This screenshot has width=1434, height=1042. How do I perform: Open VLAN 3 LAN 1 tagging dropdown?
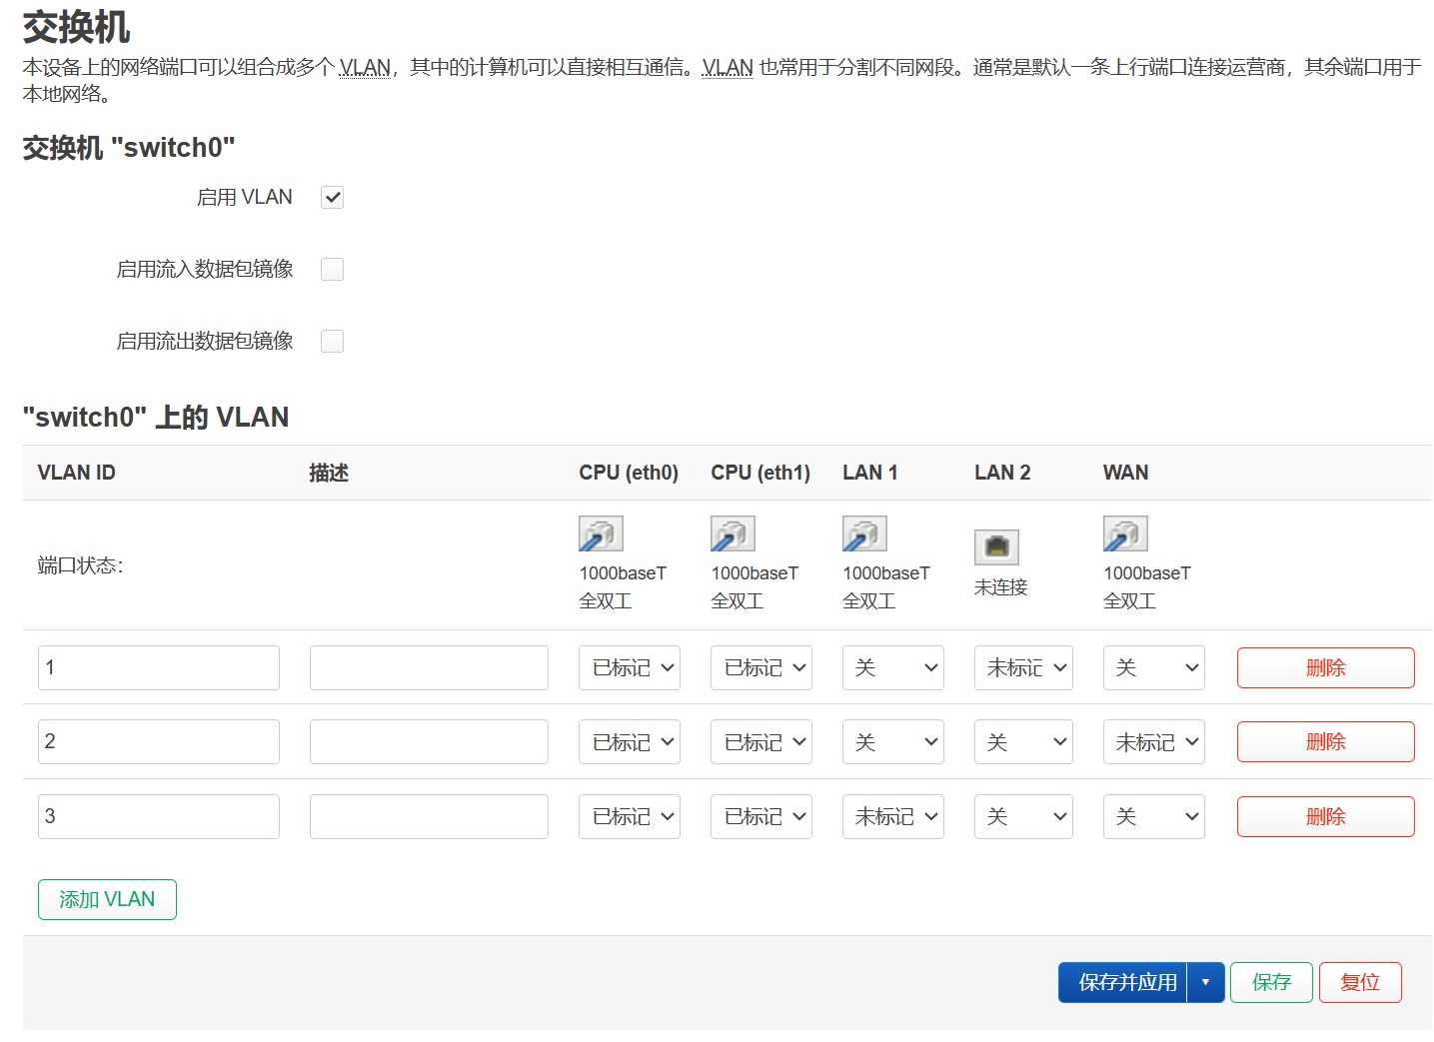892,817
